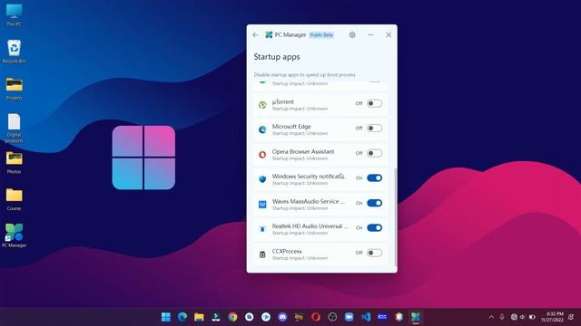Image resolution: width=581 pixels, height=326 pixels.
Task: Open the Windows Start menu
Action: point(166,317)
